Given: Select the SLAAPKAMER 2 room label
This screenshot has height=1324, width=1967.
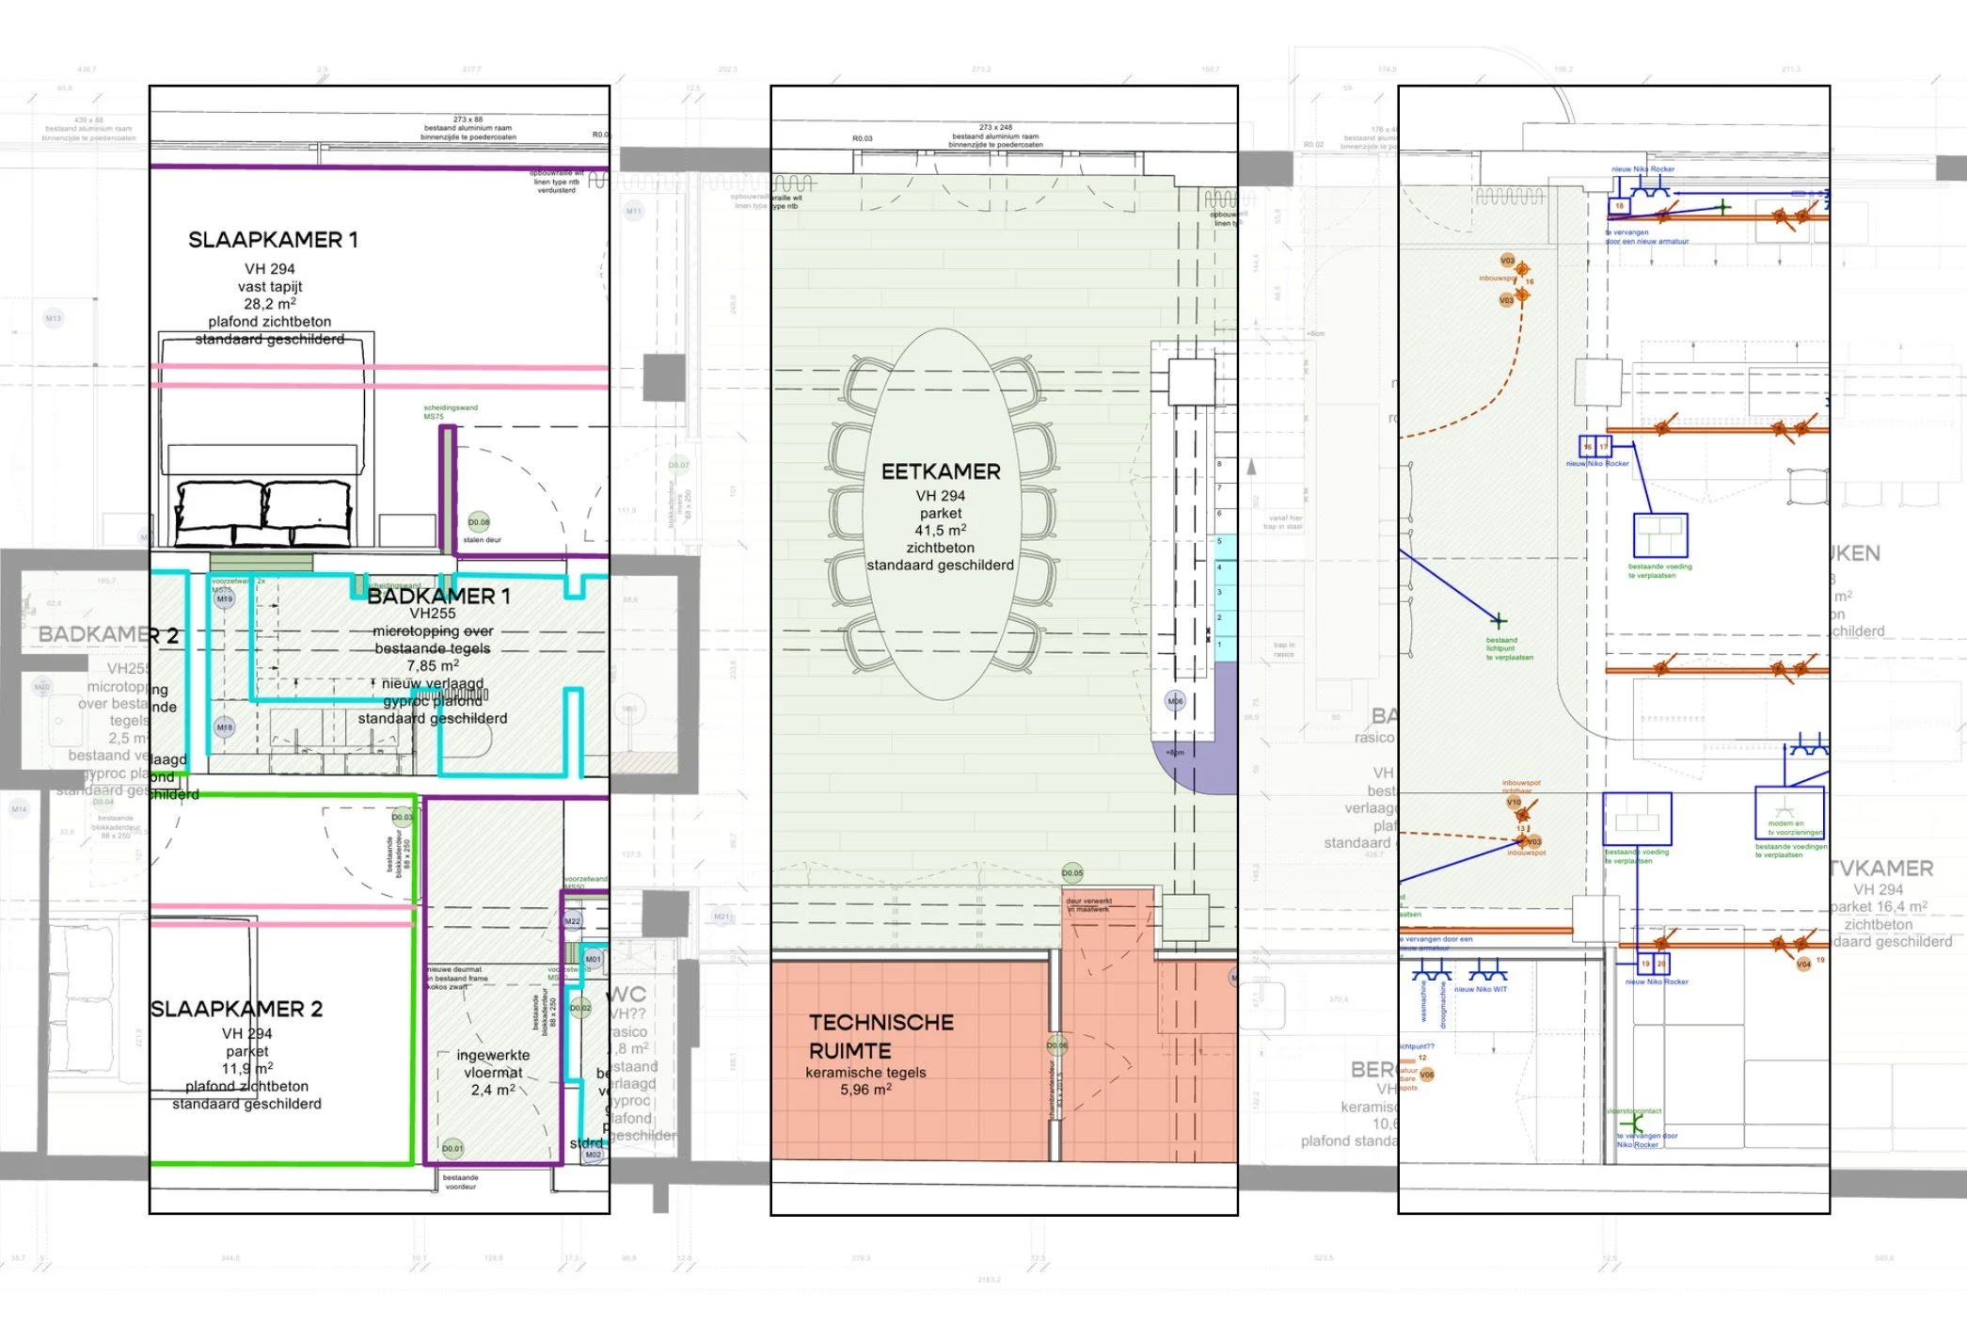Looking at the screenshot, I should pos(237,1009).
